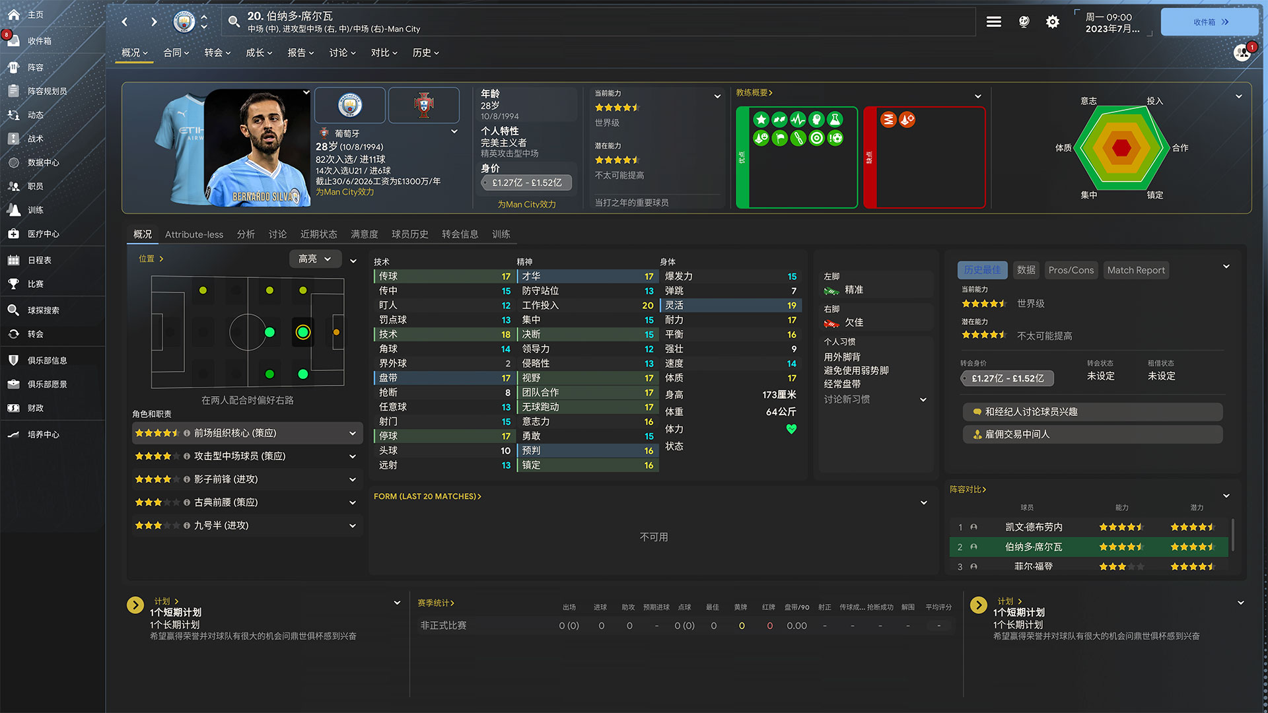Click 和经纪人讨论球员兴趣 button
The width and height of the screenshot is (1268, 713).
[1092, 412]
